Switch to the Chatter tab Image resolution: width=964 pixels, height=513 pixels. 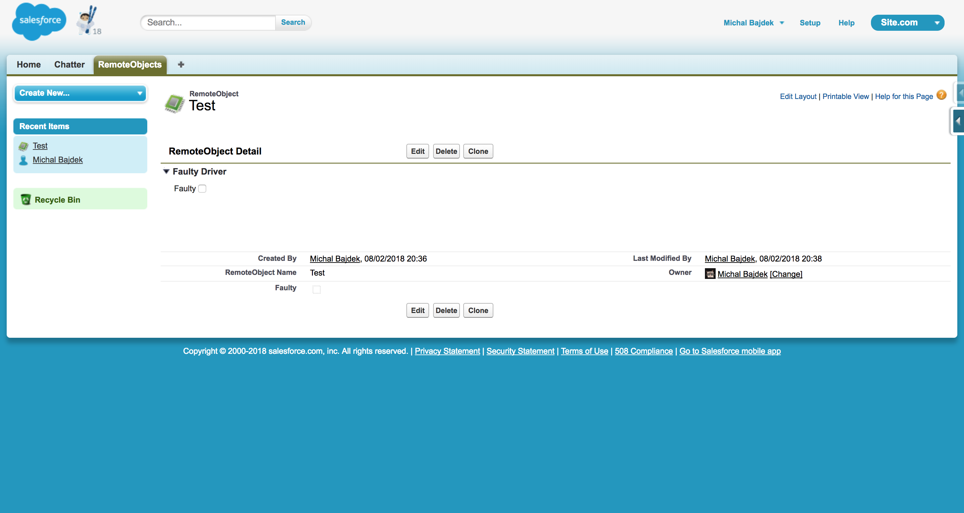(69, 64)
